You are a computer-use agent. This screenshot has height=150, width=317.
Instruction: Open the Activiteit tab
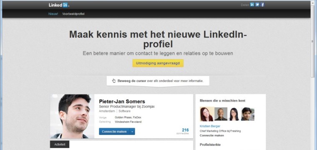60,144
